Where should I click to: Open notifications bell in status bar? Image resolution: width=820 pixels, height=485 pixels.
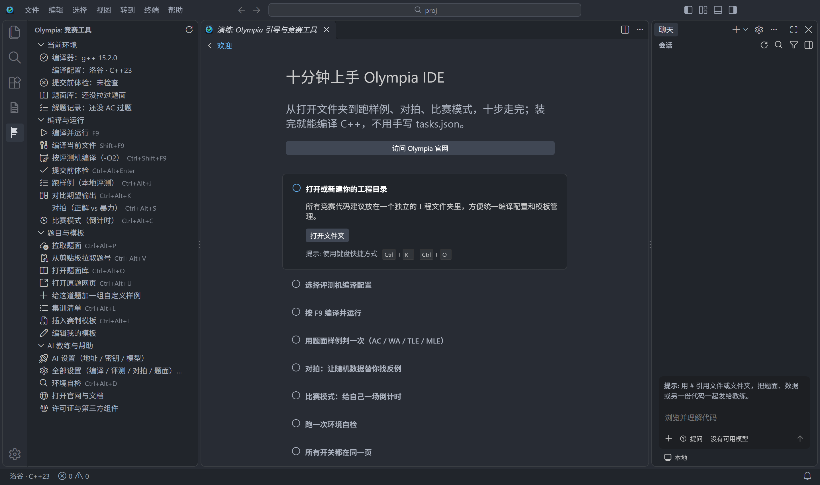pyautogui.click(x=807, y=476)
